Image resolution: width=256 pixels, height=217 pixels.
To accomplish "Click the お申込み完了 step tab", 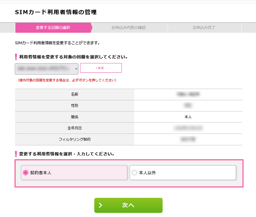I will click(204, 28).
